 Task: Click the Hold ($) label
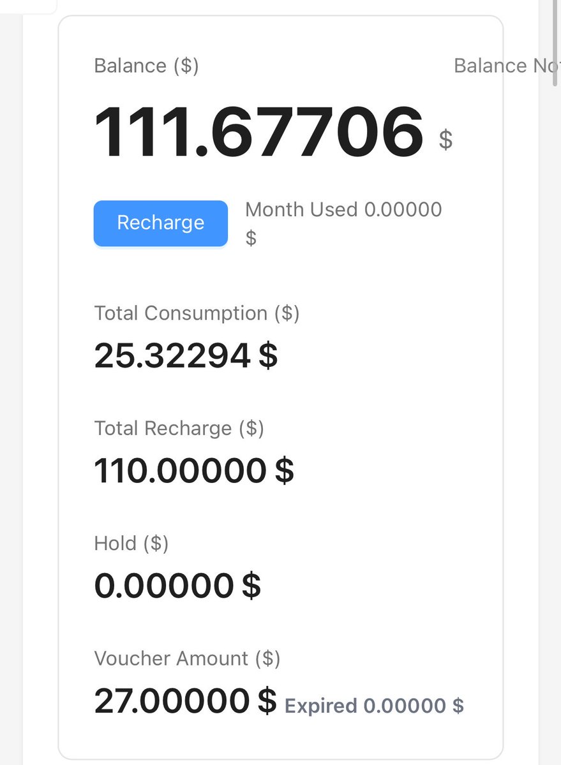pos(131,544)
